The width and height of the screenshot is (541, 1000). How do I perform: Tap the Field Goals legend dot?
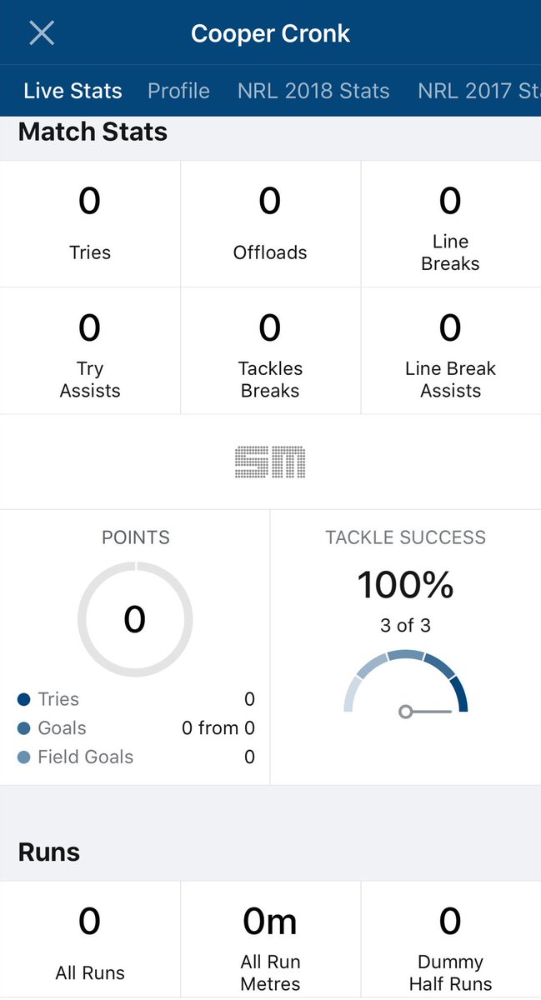pos(23,757)
